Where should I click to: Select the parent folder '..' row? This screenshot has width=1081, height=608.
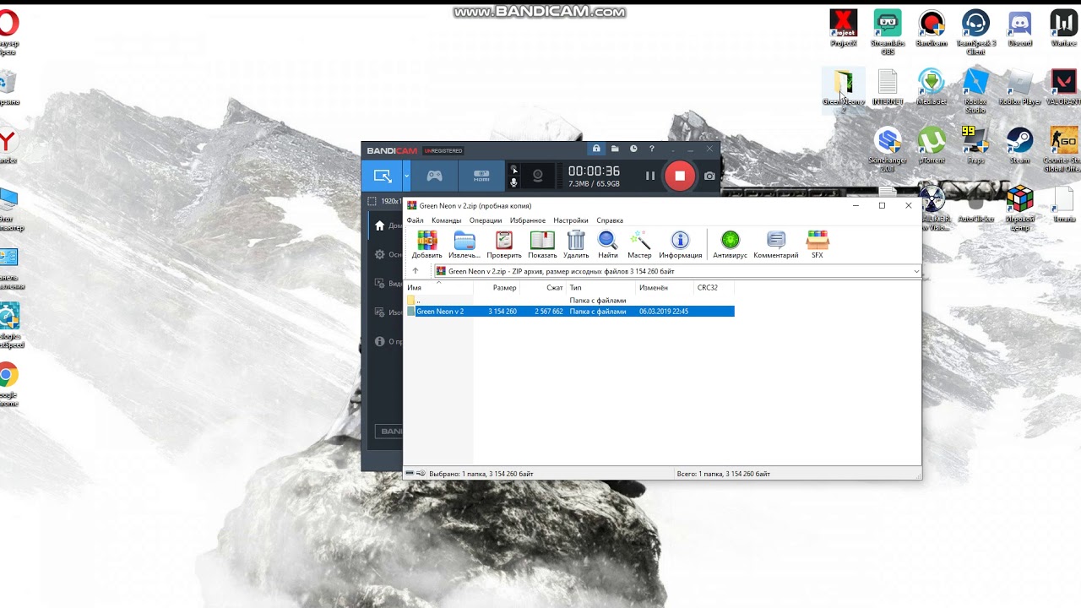click(570, 301)
